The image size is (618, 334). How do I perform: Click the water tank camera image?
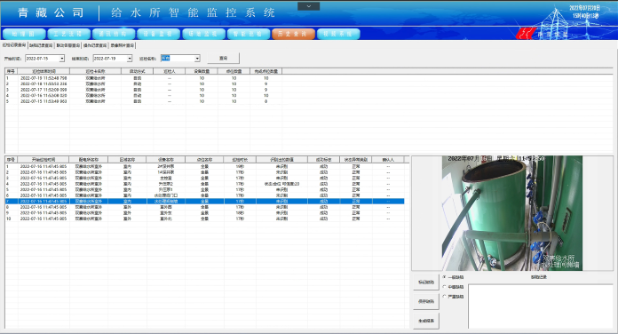click(x=512, y=213)
